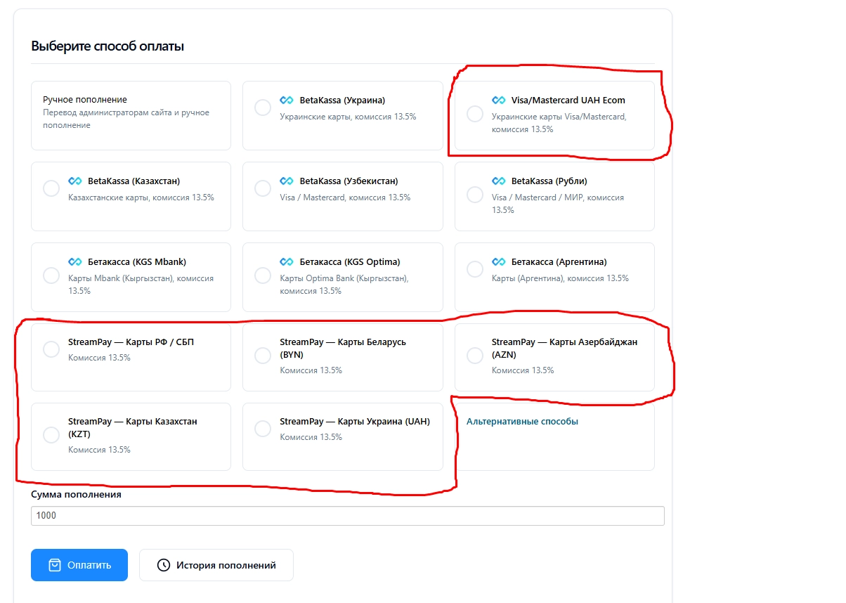Click the Бетакасса (KGS Optima) logo icon
Viewport: 846px width, 603px height.
pyautogui.click(x=287, y=261)
